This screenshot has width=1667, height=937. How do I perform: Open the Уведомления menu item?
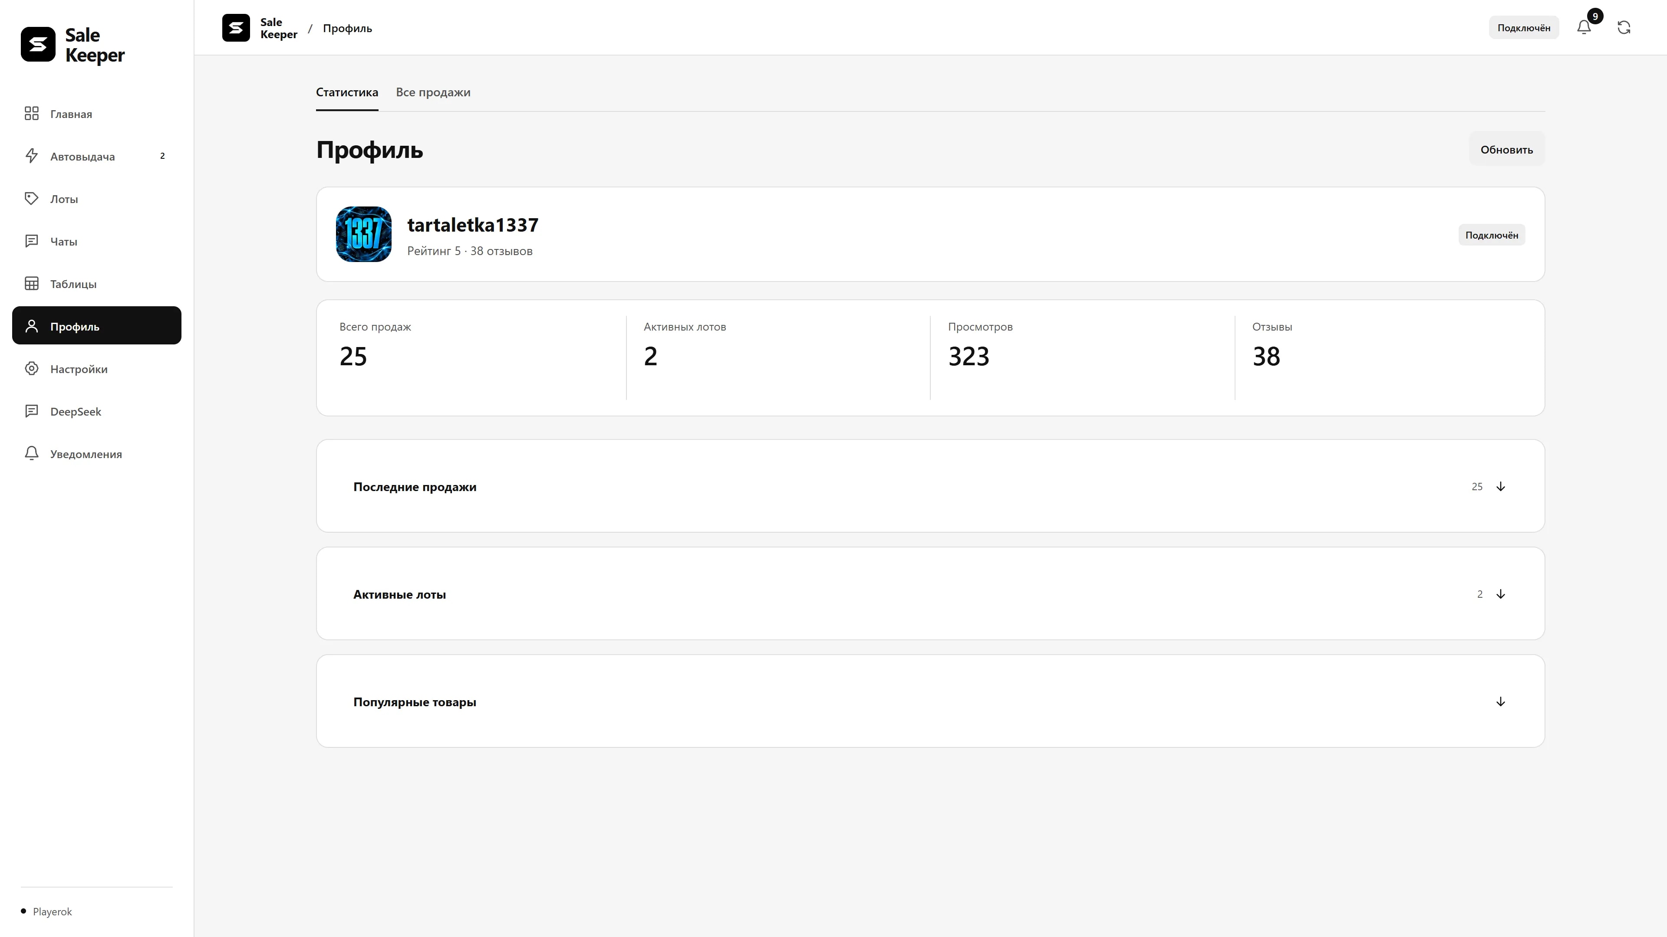pos(96,454)
